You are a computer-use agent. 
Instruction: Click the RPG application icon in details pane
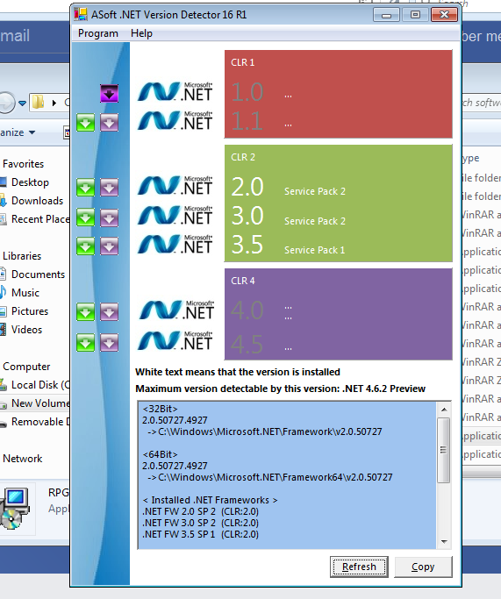coord(15,509)
